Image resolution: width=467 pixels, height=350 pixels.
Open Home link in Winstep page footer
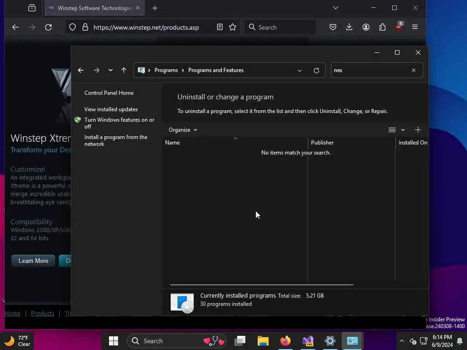pyautogui.click(x=12, y=314)
